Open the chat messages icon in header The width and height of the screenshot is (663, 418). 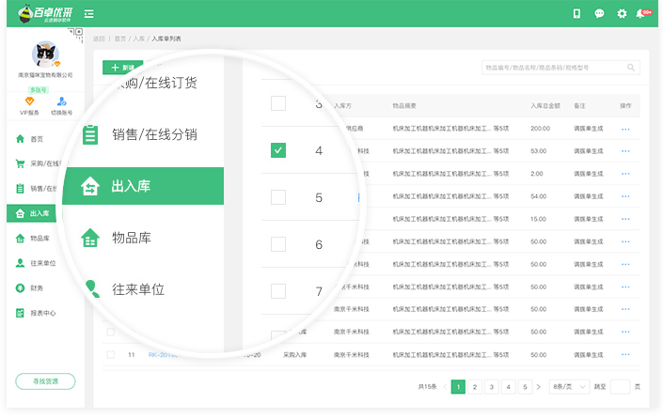click(599, 13)
